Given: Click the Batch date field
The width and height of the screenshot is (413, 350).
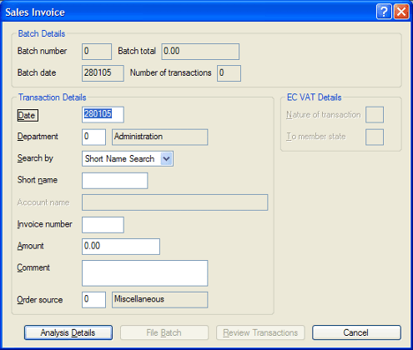Looking at the screenshot, I should pos(103,73).
